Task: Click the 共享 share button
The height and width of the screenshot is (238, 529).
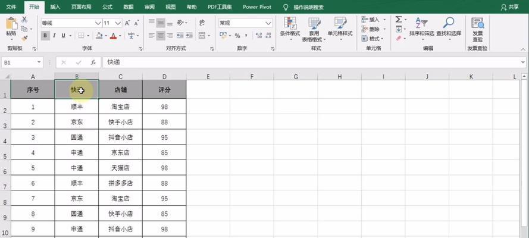Action: click(510, 7)
